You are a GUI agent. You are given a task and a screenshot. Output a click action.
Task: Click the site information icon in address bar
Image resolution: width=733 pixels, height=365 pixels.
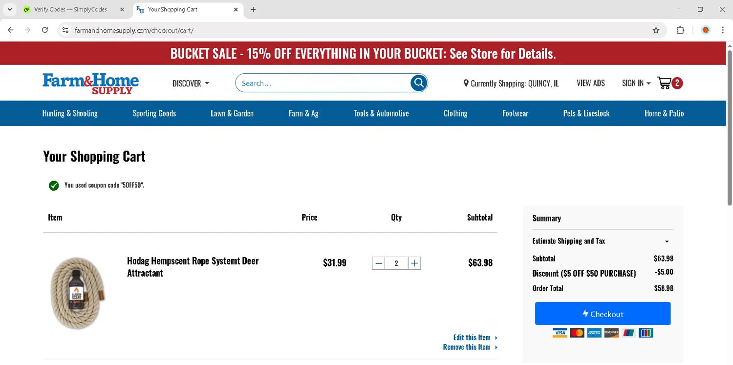(x=65, y=30)
